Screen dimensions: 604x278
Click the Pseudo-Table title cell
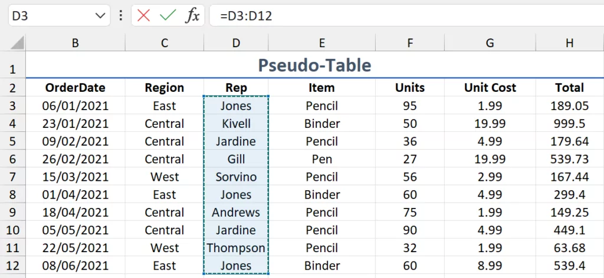[x=314, y=65]
